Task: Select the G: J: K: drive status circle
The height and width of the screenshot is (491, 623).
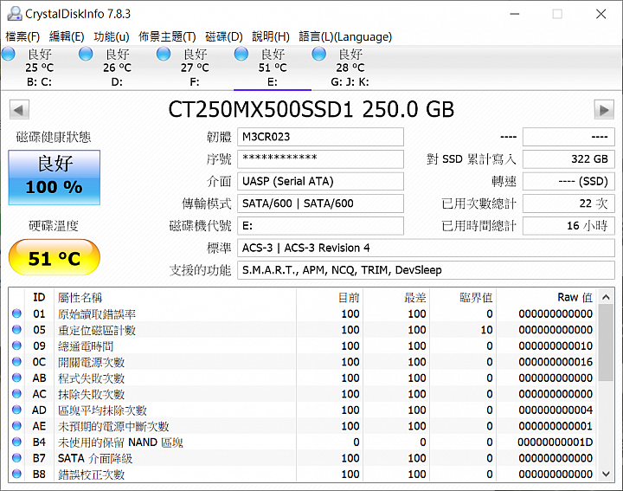Action: 318,54
